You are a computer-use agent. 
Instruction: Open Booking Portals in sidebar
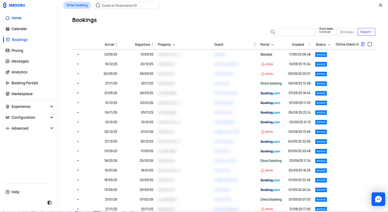[x=25, y=83]
